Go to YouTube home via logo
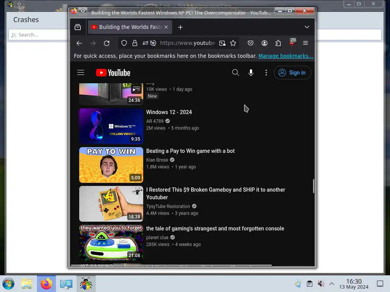The width and height of the screenshot is (390, 292). (113, 73)
